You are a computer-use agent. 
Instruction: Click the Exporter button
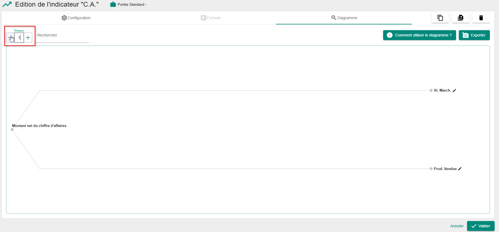[x=474, y=35]
